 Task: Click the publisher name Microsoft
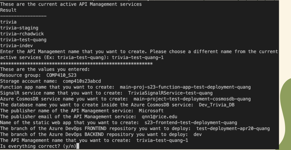(151, 111)
